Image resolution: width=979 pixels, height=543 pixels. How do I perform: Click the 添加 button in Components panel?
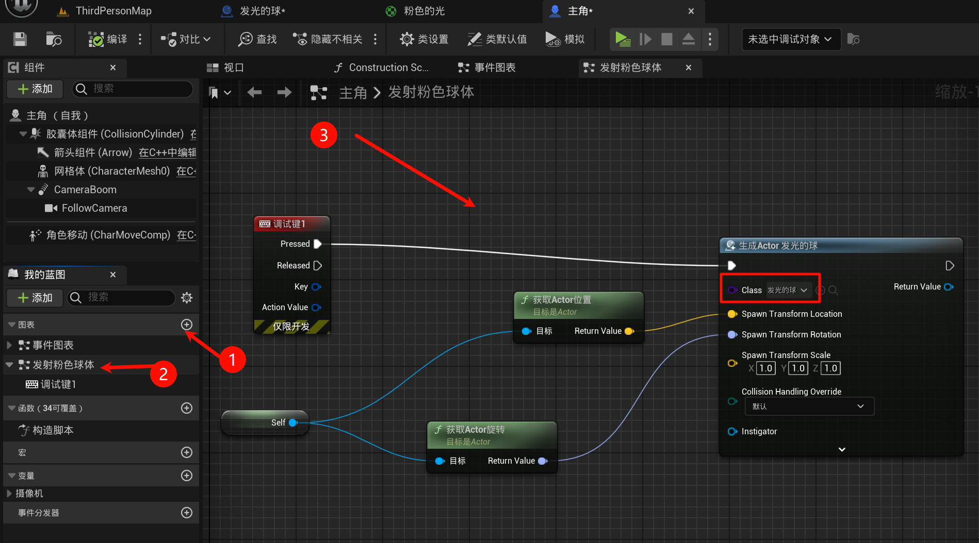(35, 89)
